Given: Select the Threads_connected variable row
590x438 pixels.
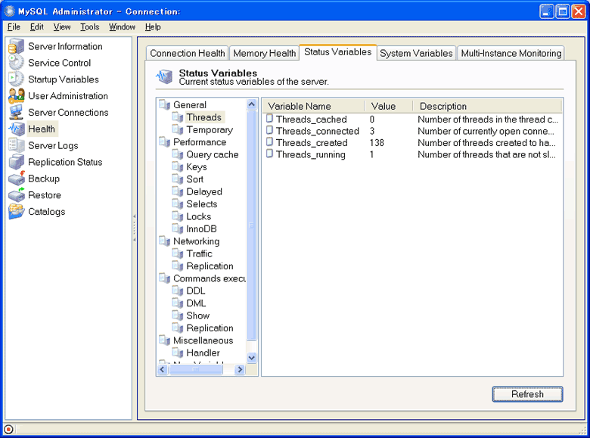Looking at the screenshot, I should (317, 131).
